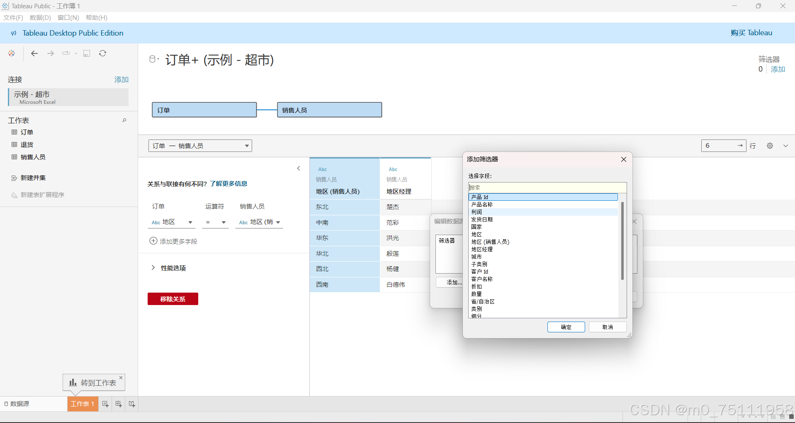Click the arrow inside the row count box
The height and width of the screenshot is (423, 795).
coord(740,146)
